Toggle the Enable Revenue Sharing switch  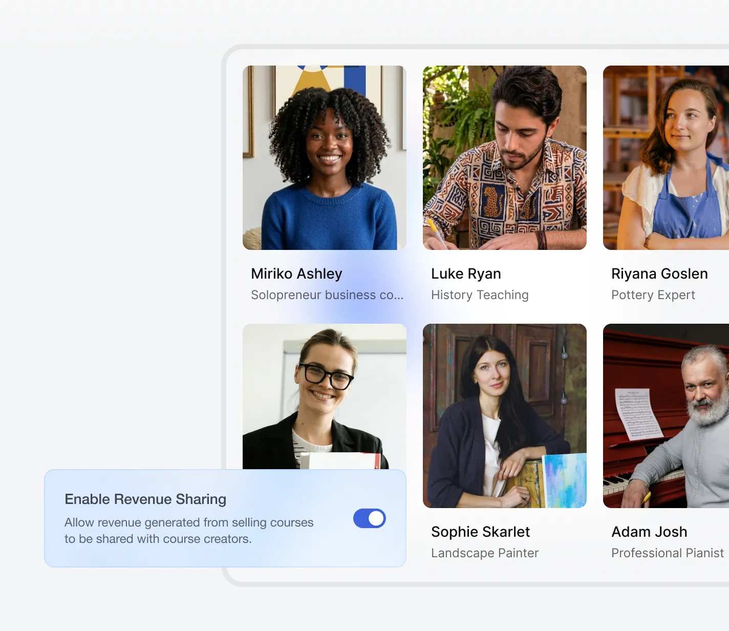[x=369, y=518]
